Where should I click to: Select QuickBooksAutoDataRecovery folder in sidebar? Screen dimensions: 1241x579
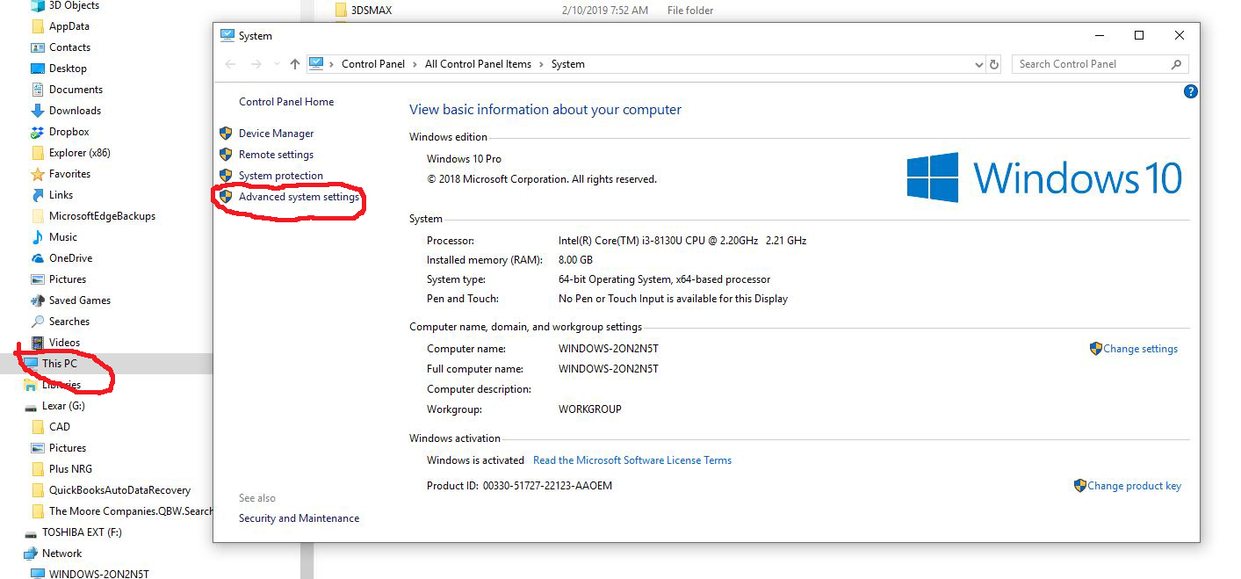tap(119, 490)
